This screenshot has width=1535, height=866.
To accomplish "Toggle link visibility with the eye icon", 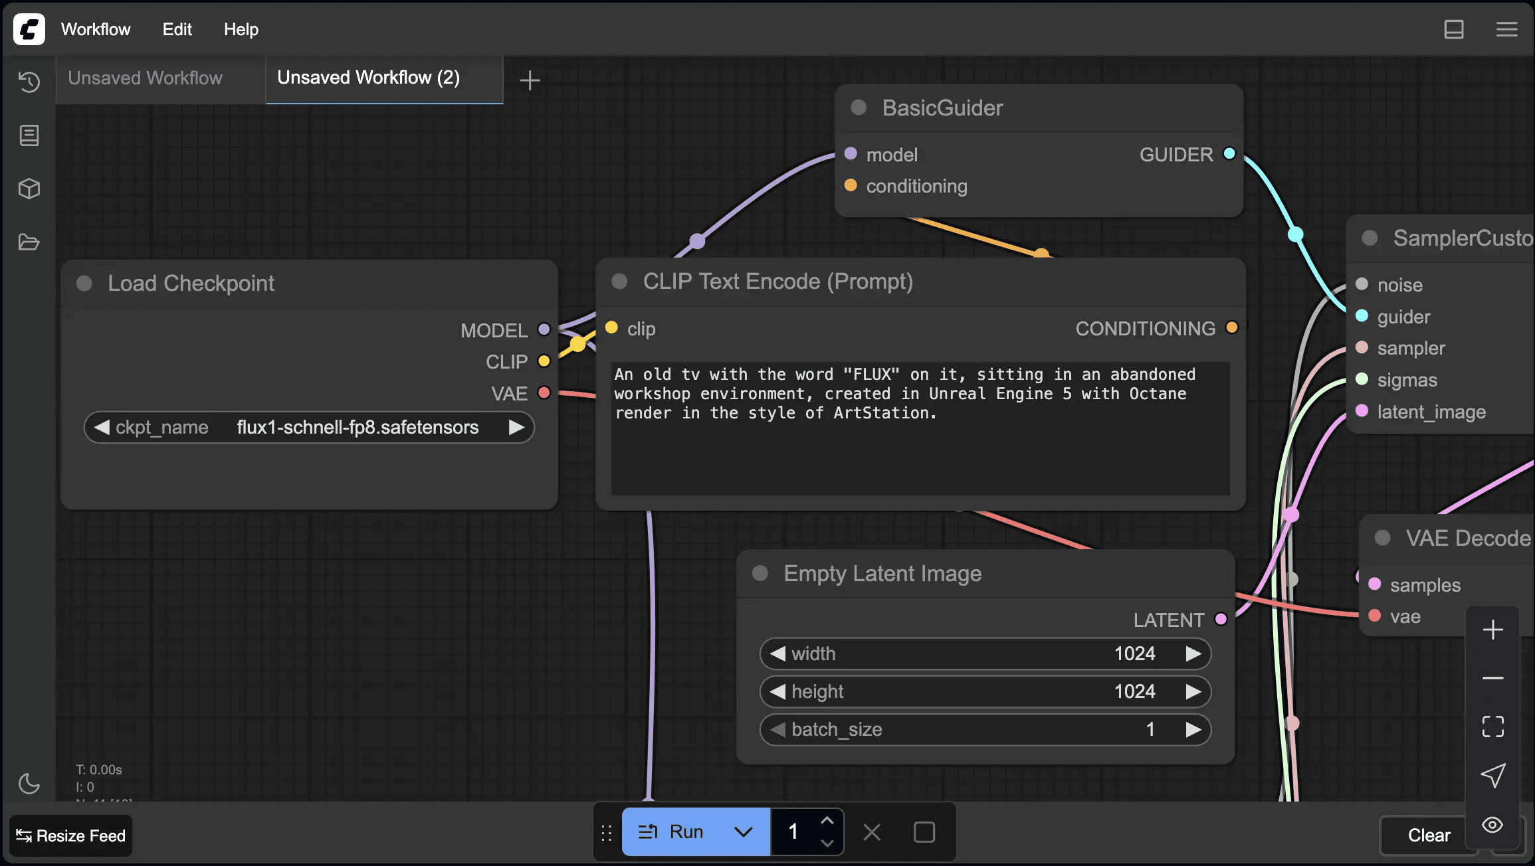I will click(x=1492, y=825).
